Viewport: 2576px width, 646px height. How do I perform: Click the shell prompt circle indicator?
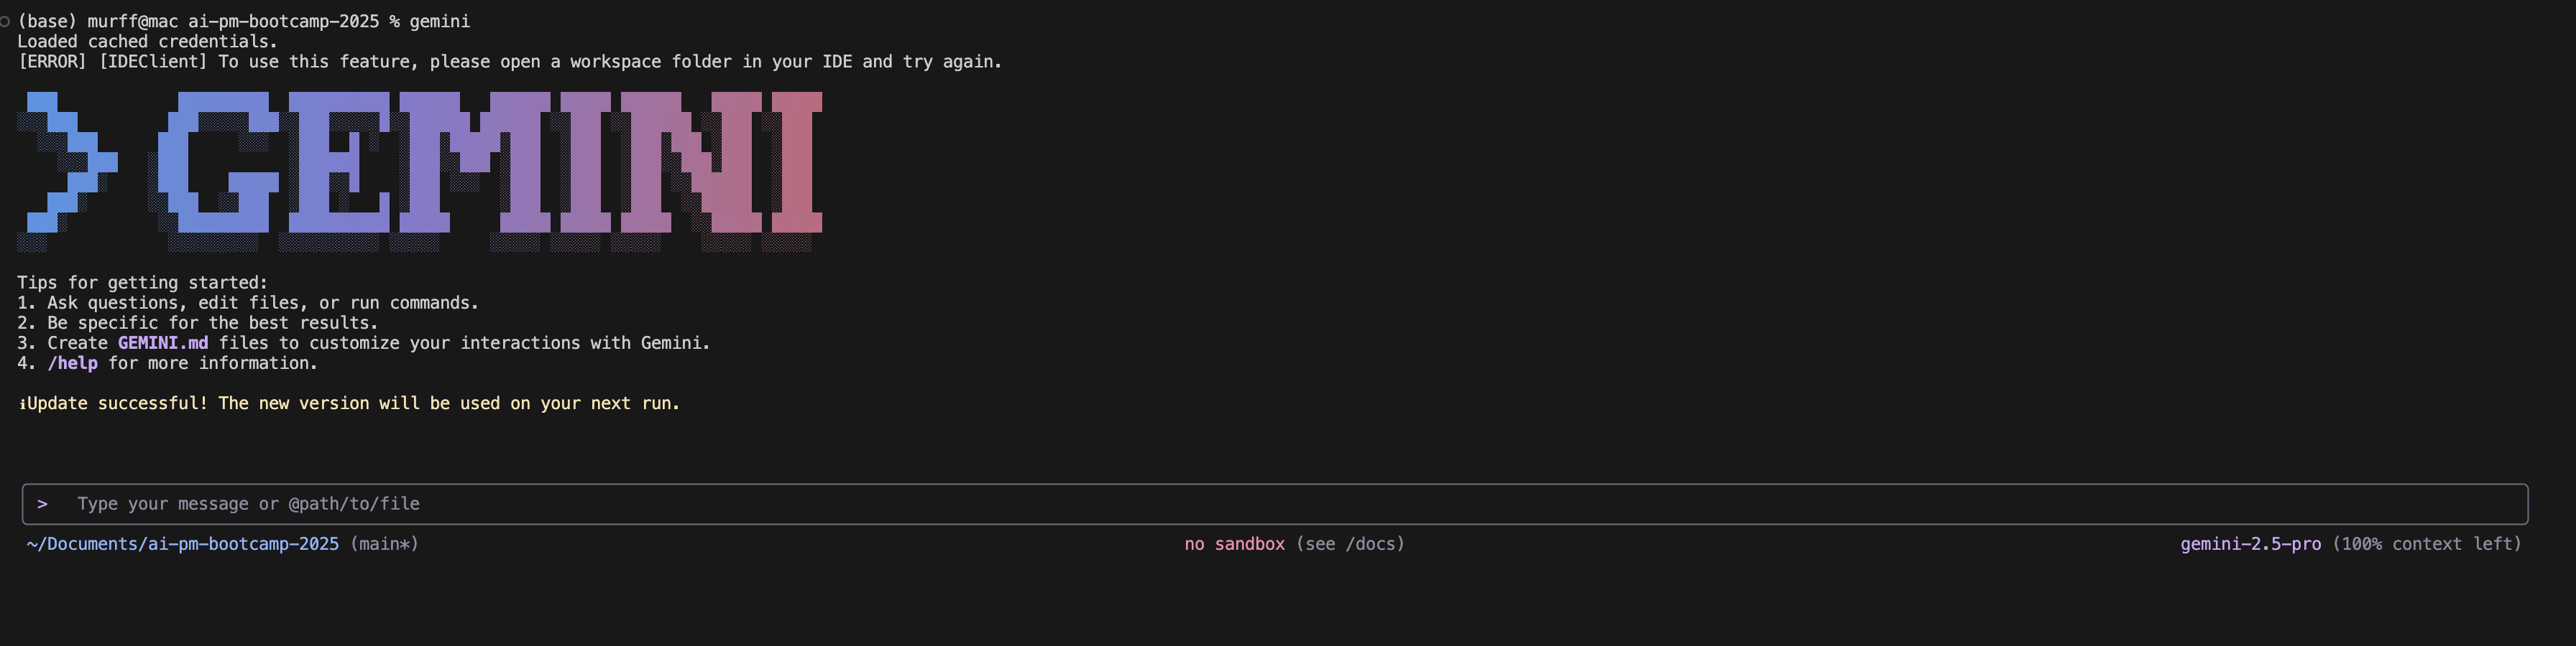coord(5,21)
